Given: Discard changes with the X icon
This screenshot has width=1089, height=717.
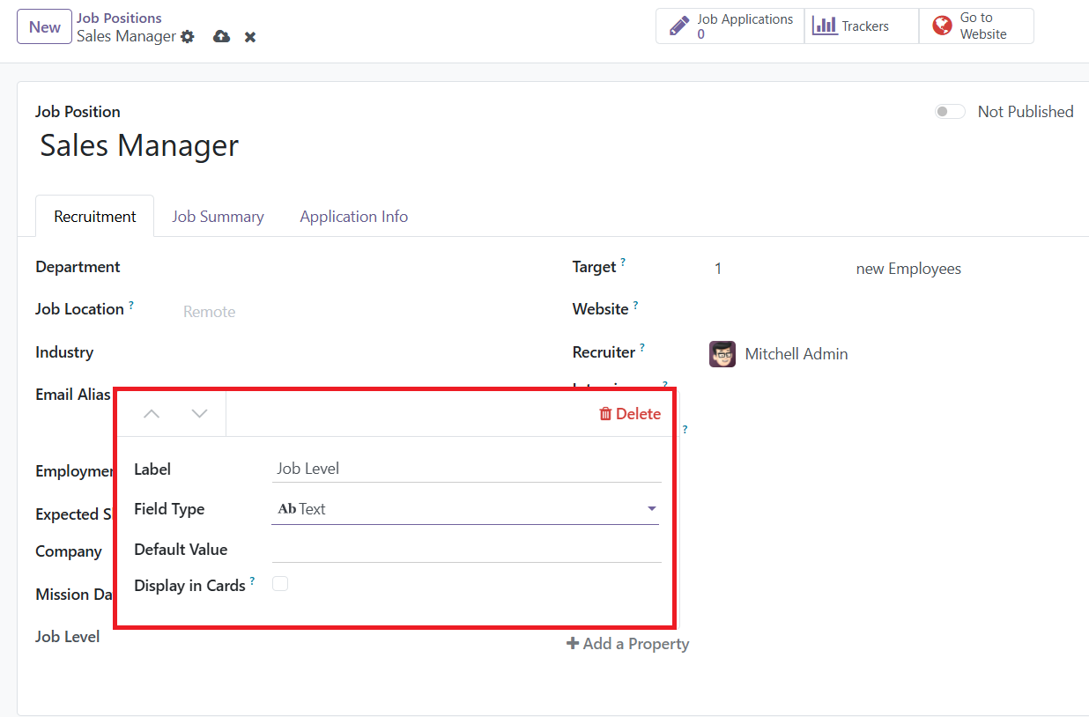Looking at the screenshot, I should [250, 37].
